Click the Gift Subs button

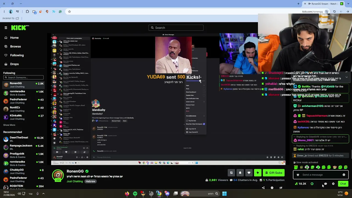click(274, 173)
